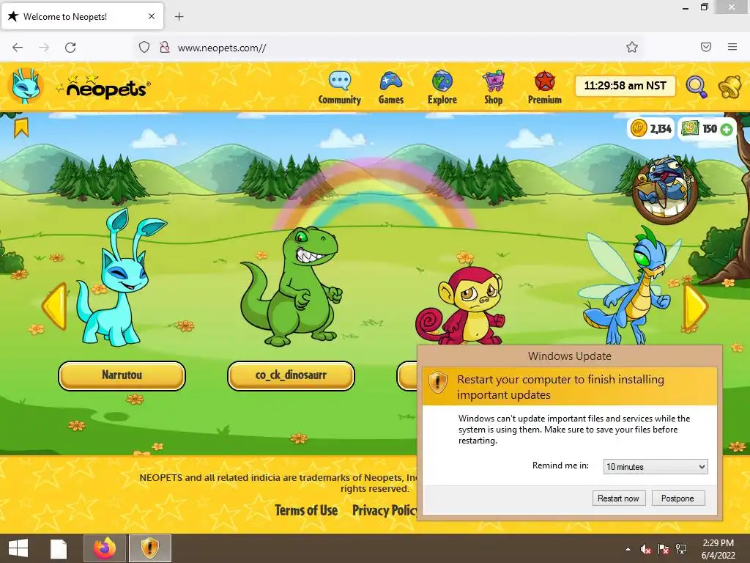Open the Premium star icon
Viewport: 750px width, 563px height.
544,81
